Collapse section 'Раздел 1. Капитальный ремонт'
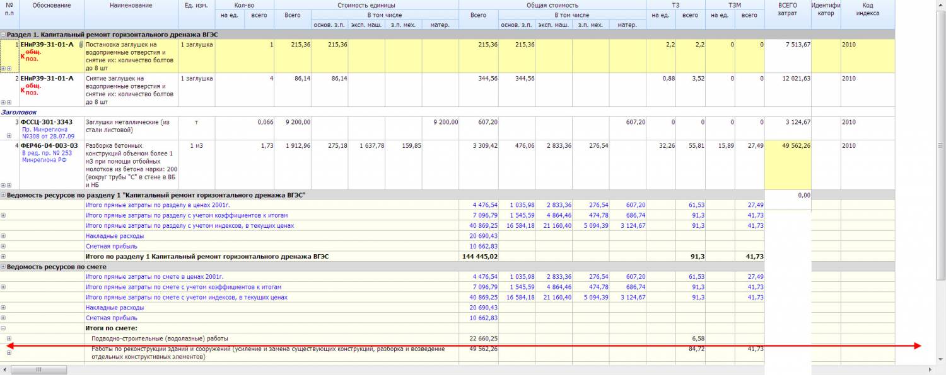The image size is (946, 375). (x=3, y=35)
